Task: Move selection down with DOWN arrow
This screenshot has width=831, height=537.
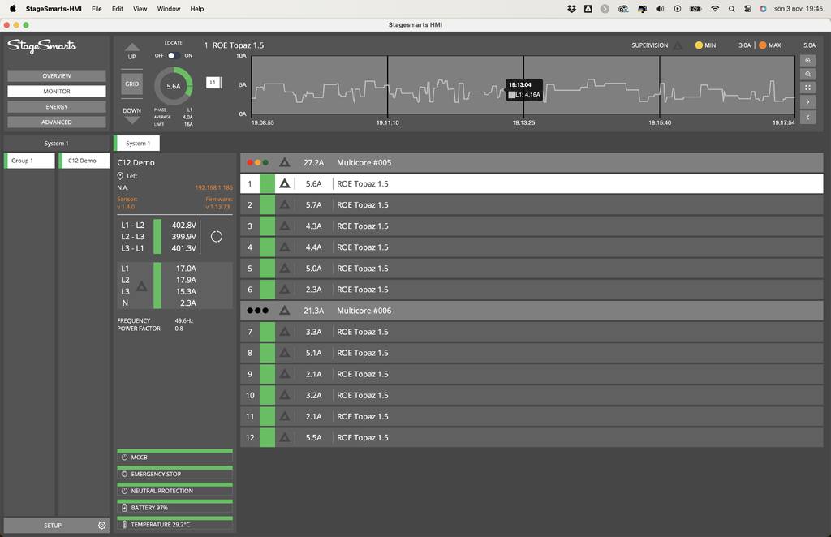Action: tap(132, 116)
